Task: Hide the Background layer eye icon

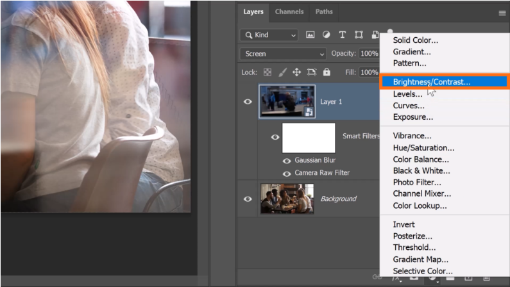Action: [x=248, y=199]
